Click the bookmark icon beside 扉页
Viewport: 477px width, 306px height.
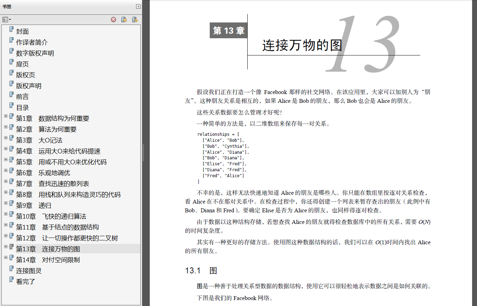[x=12, y=62]
